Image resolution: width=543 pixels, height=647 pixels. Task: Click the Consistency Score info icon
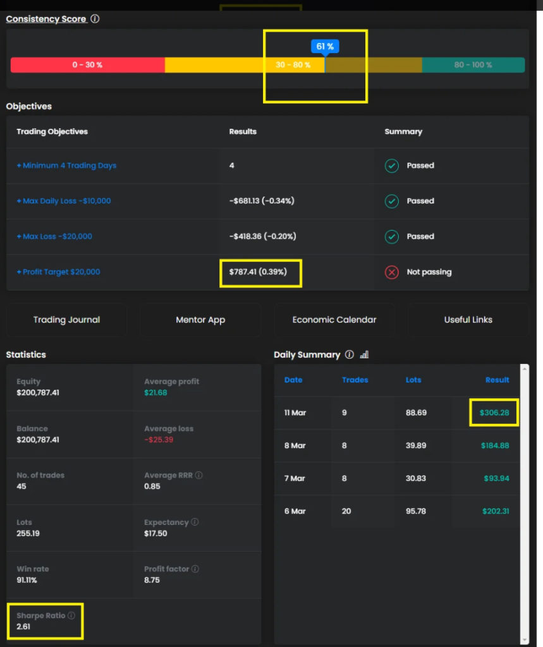coord(95,19)
